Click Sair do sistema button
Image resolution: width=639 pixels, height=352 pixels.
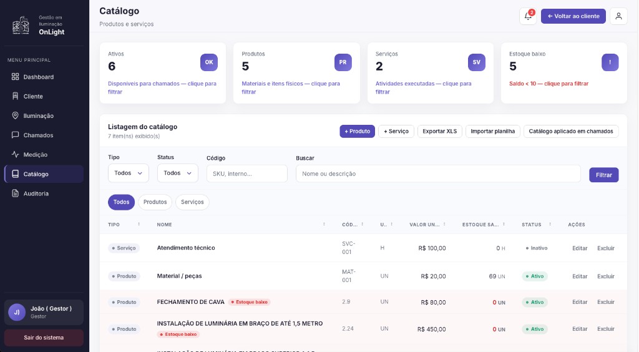tap(44, 337)
